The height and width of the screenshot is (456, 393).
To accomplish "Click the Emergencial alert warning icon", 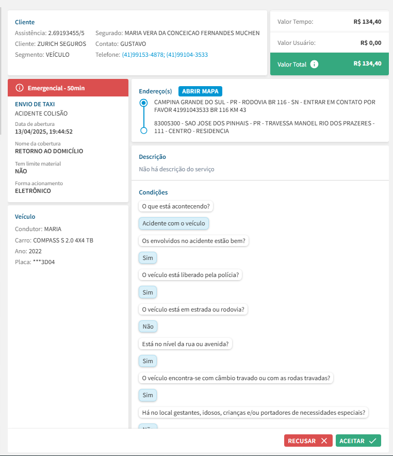I will [x=20, y=88].
